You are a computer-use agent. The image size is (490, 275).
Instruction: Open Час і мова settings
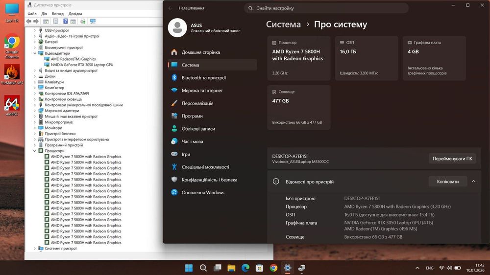[x=212, y=141]
